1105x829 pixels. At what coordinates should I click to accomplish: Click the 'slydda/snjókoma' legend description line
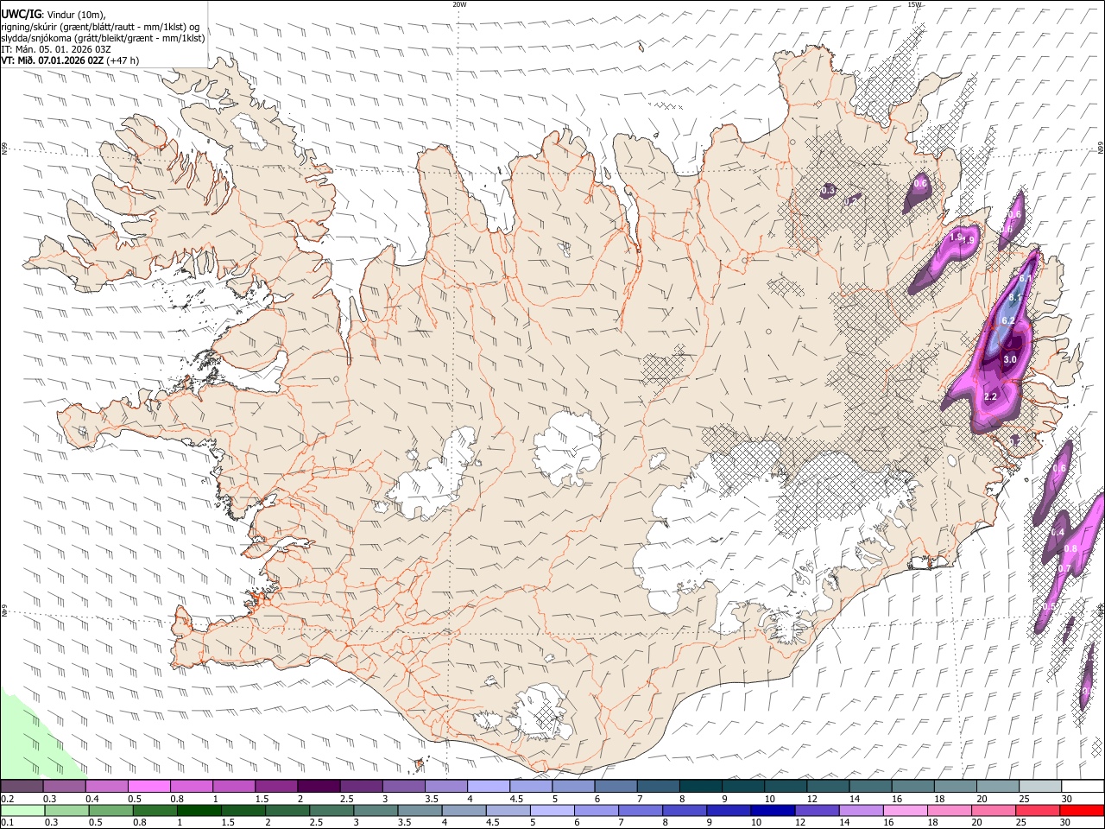point(104,38)
